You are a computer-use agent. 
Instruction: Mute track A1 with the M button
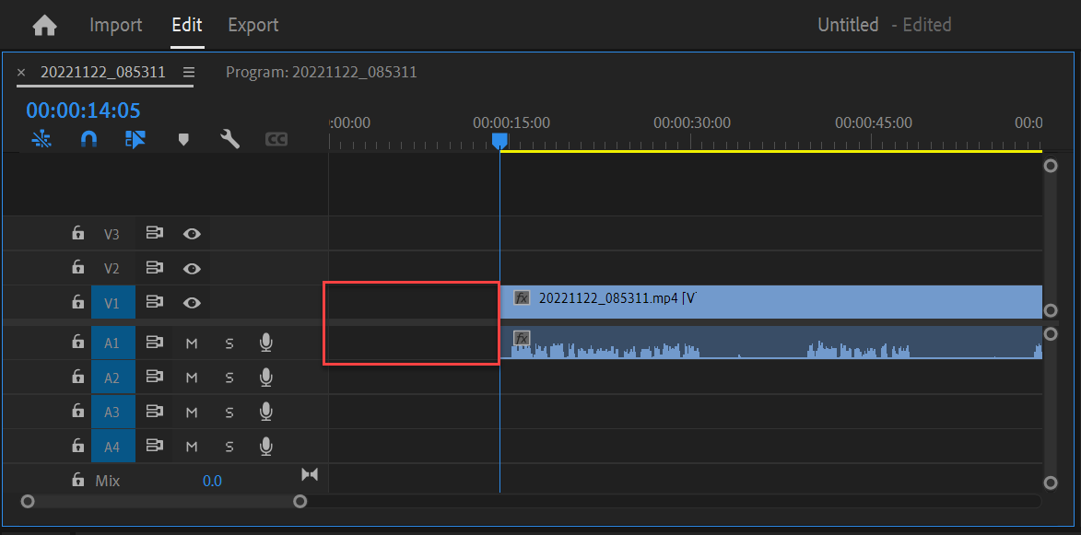[192, 343]
